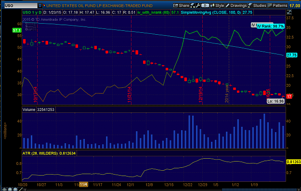Click the crosshair pan icon at bottom left
The image size is (301, 191).
pos(4,190)
